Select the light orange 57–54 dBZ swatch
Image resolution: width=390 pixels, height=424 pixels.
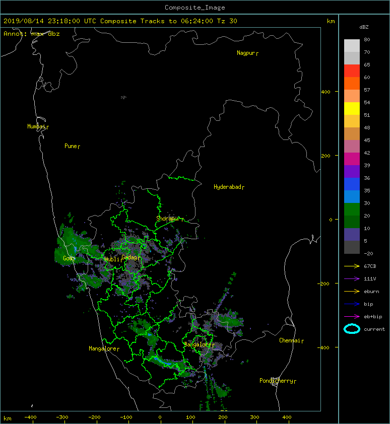point(352,96)
